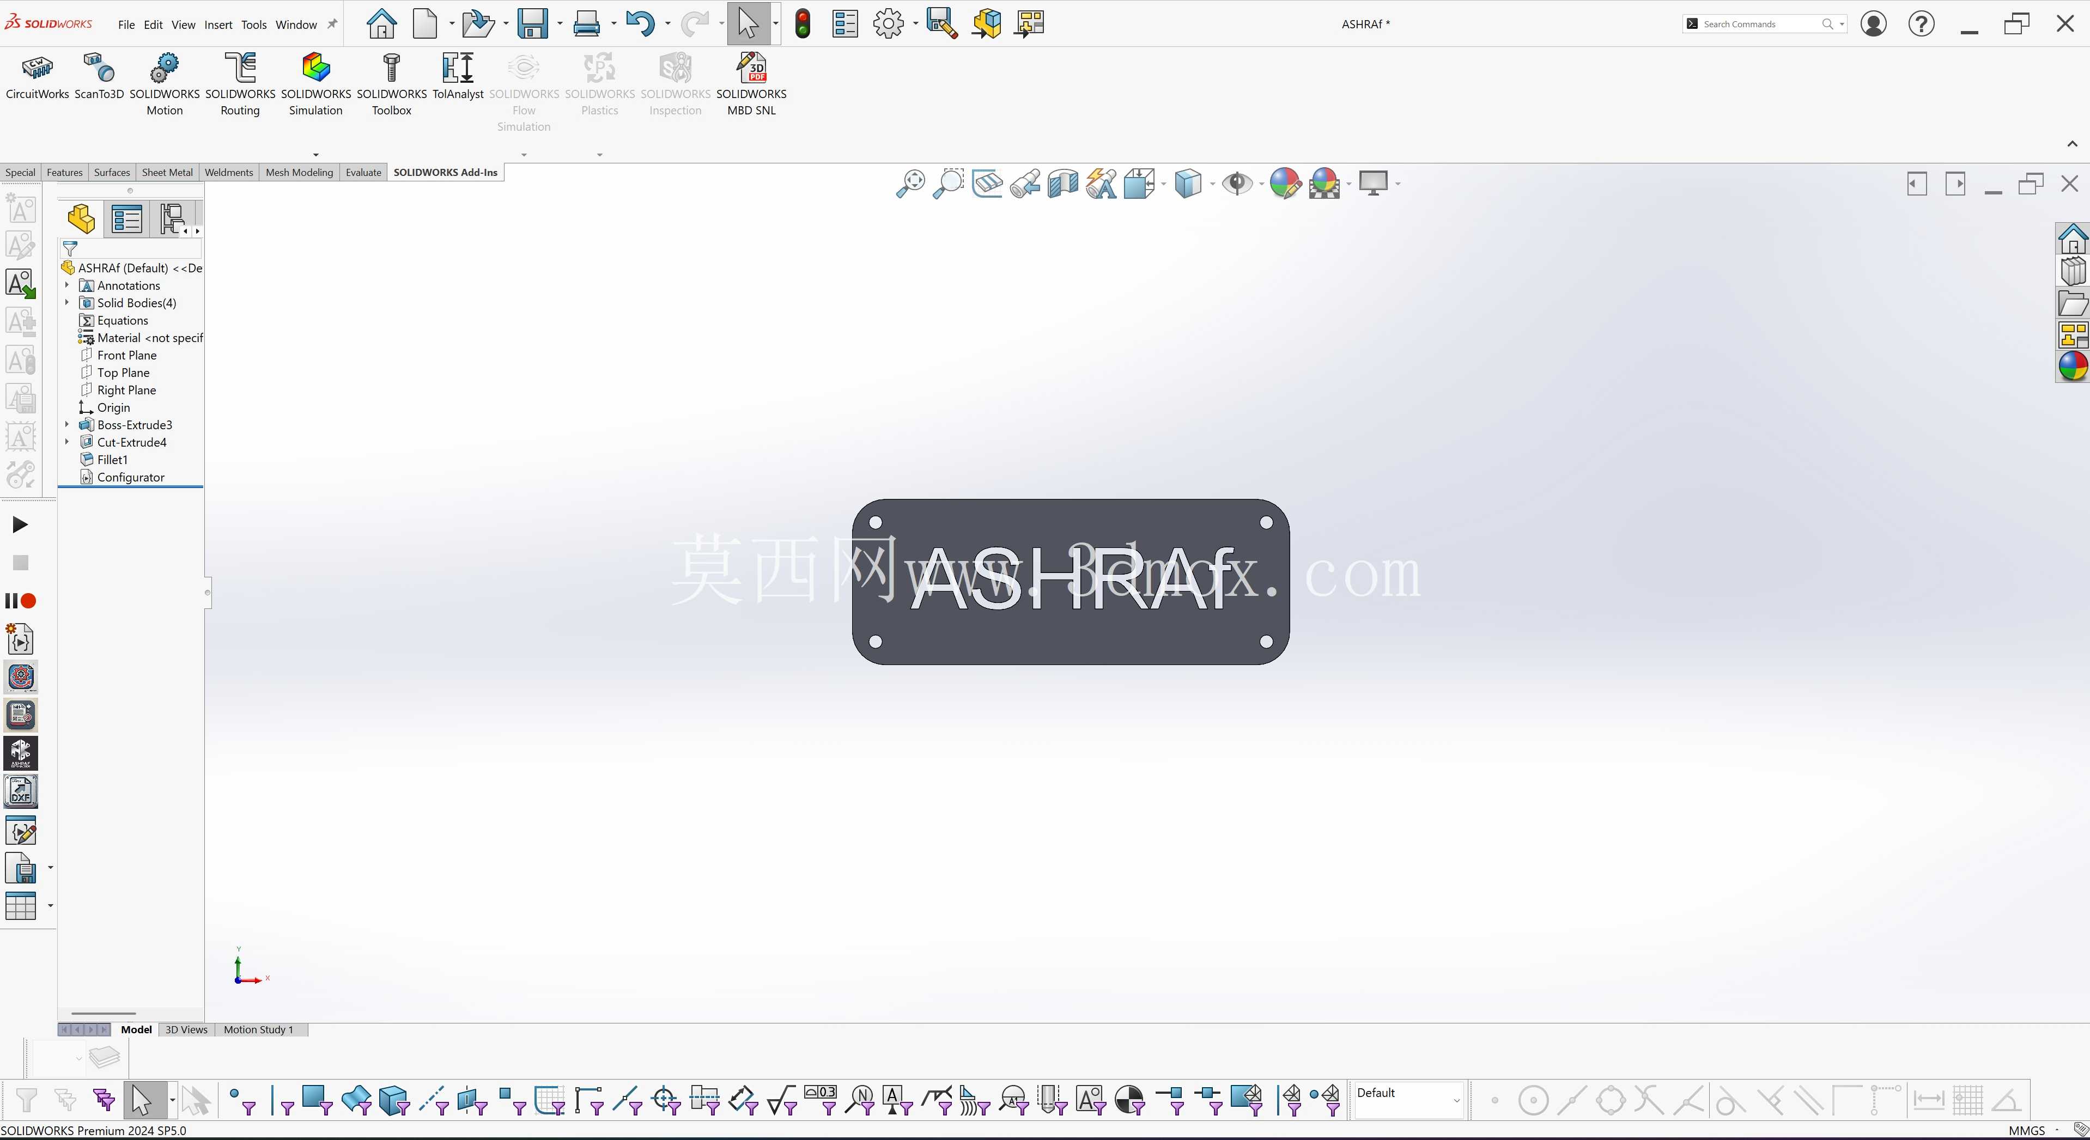Save the ASHRAf document
Viewport: 2090px width, 1140px height.
click(x=532, y=23)
